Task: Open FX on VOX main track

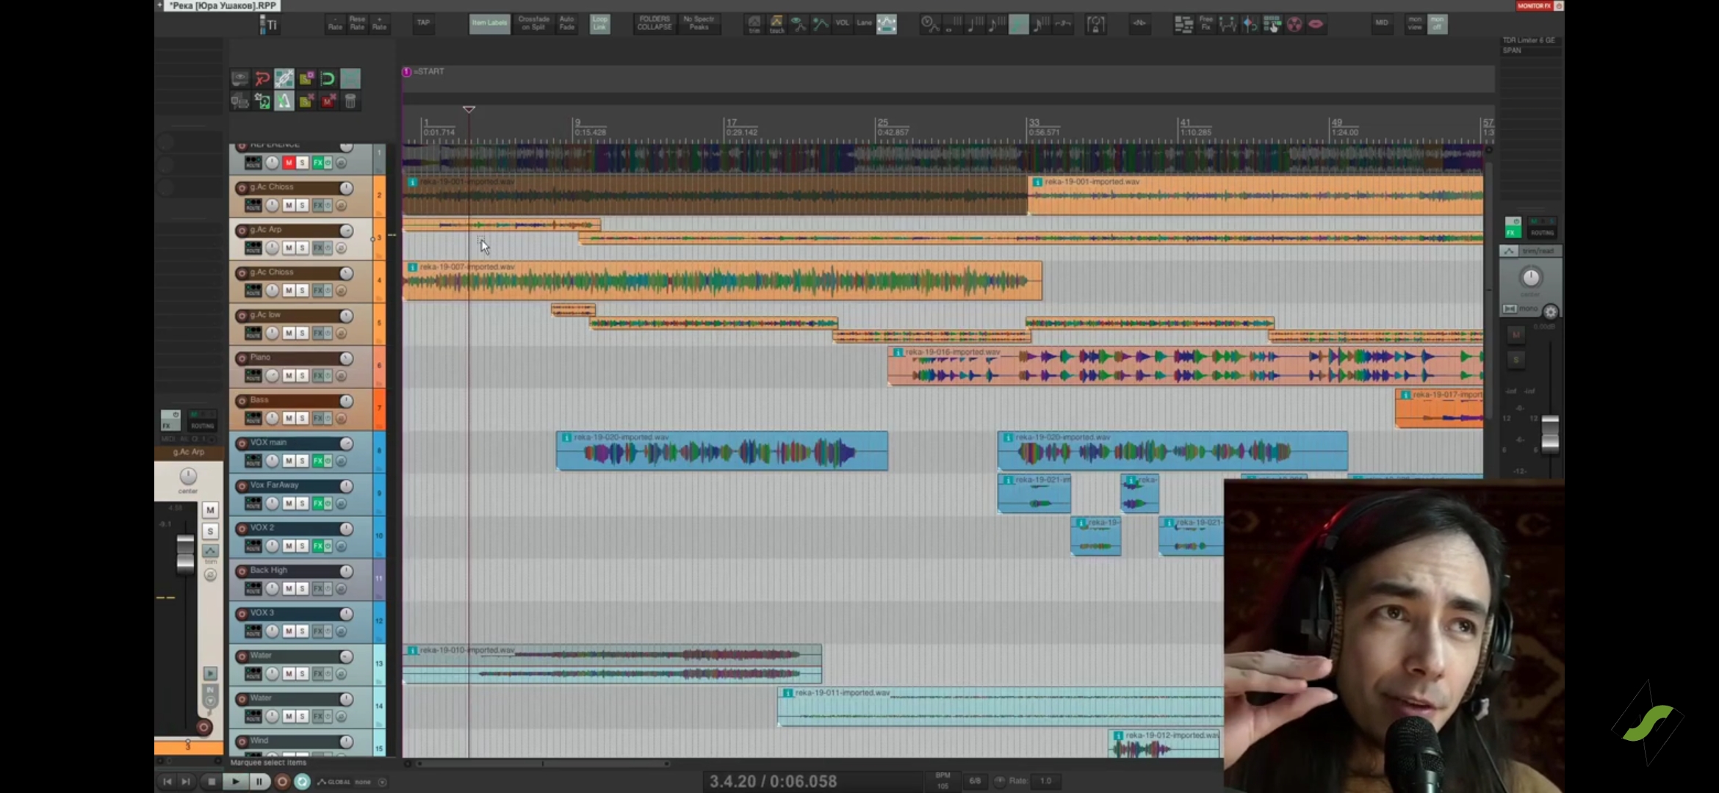Action: (318, 461)
